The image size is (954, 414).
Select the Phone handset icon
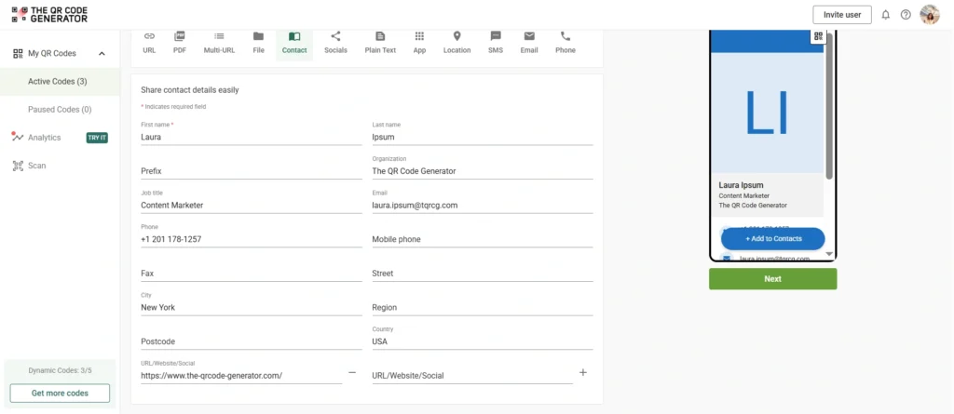tap(566, 36)
